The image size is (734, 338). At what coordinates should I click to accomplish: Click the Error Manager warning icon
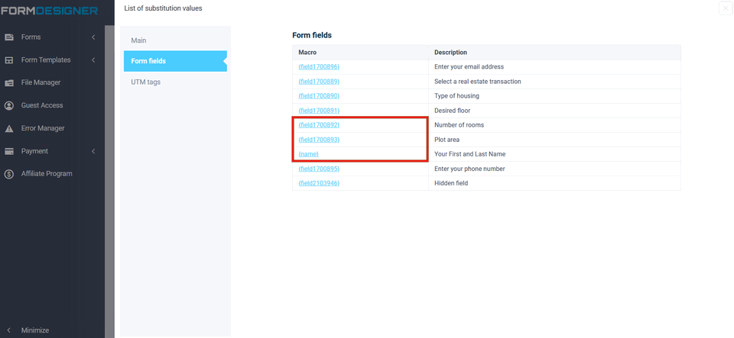coord(9,129)
